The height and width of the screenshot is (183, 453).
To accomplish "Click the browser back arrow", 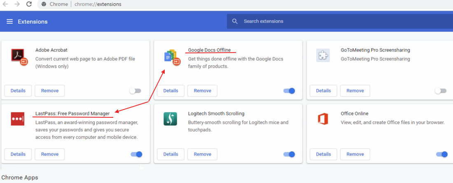I will coord(5,4).
